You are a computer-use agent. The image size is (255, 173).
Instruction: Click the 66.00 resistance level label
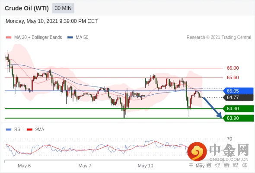[233, 68]
